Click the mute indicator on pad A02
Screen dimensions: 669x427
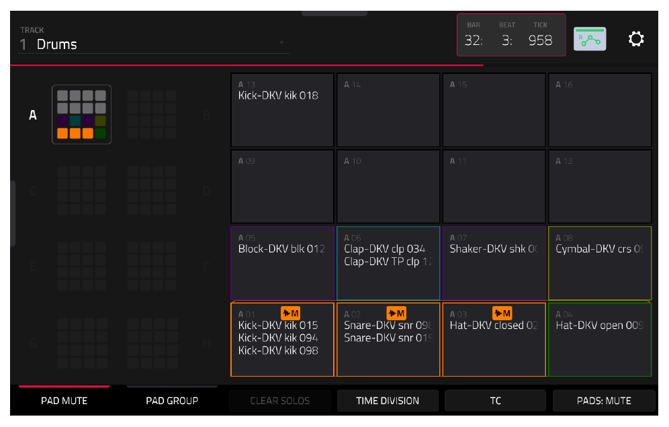point(396,313)
